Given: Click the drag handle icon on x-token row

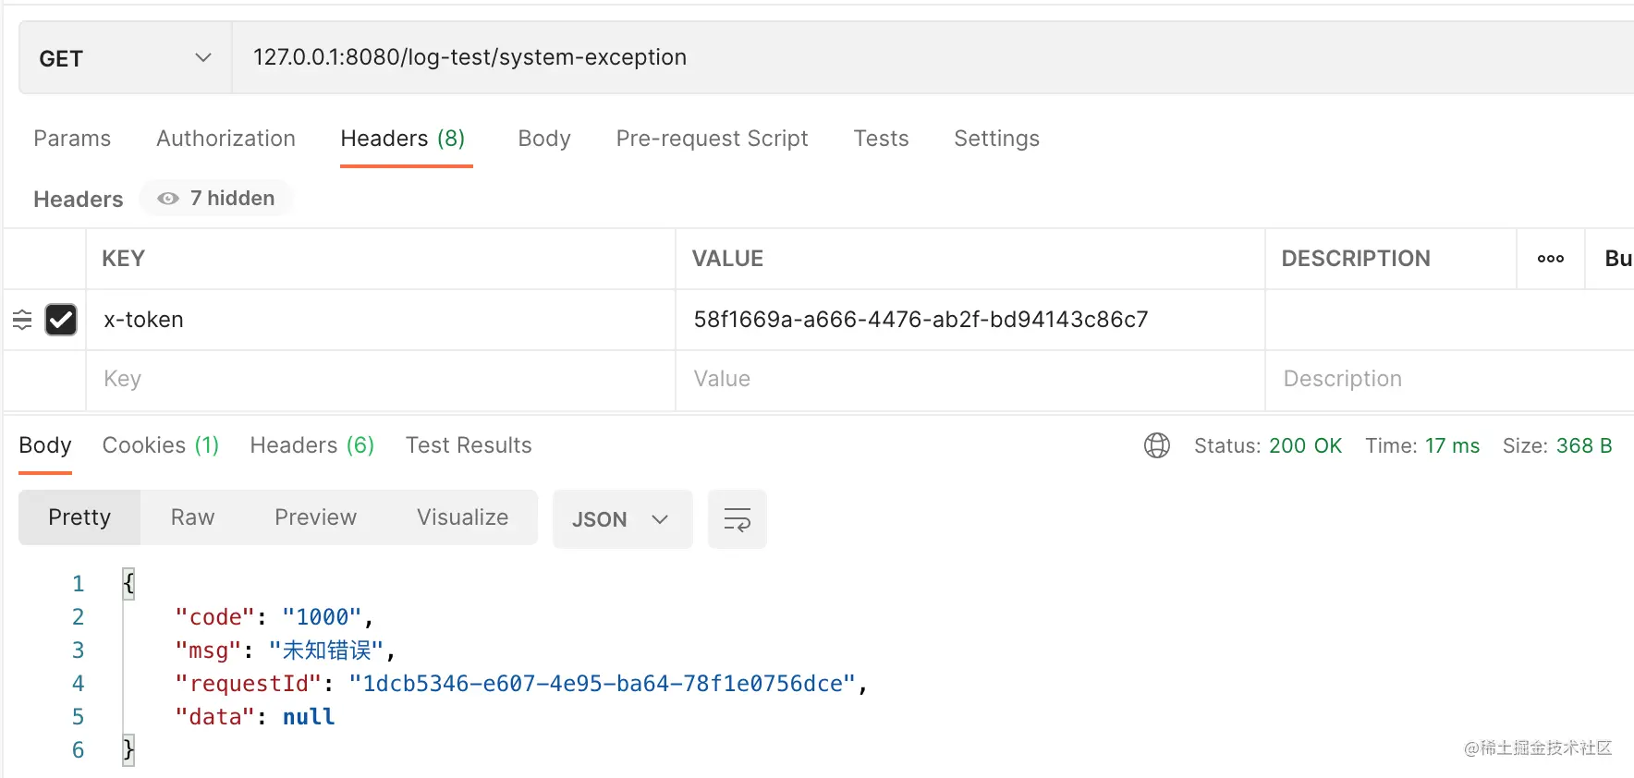Looking at the screenshot, I should pos(22,320).
